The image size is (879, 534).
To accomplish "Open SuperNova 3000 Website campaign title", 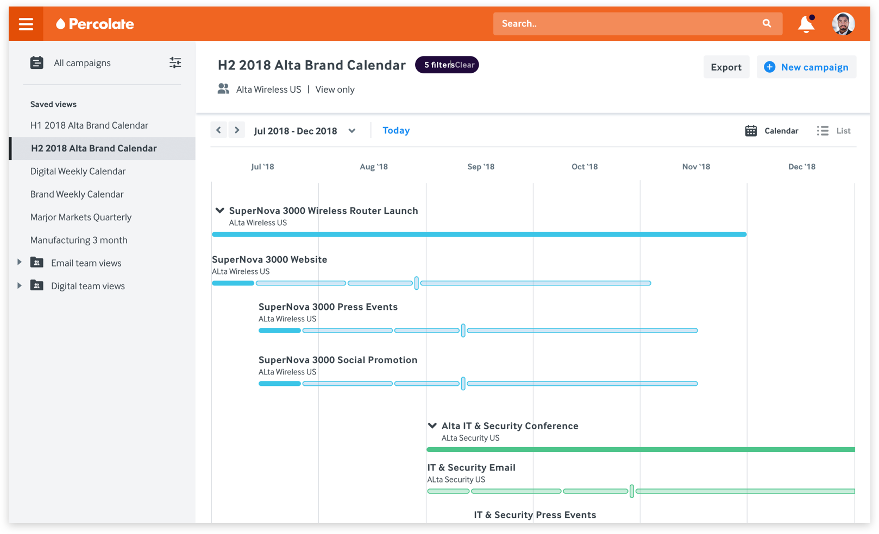I will (269, 259).
